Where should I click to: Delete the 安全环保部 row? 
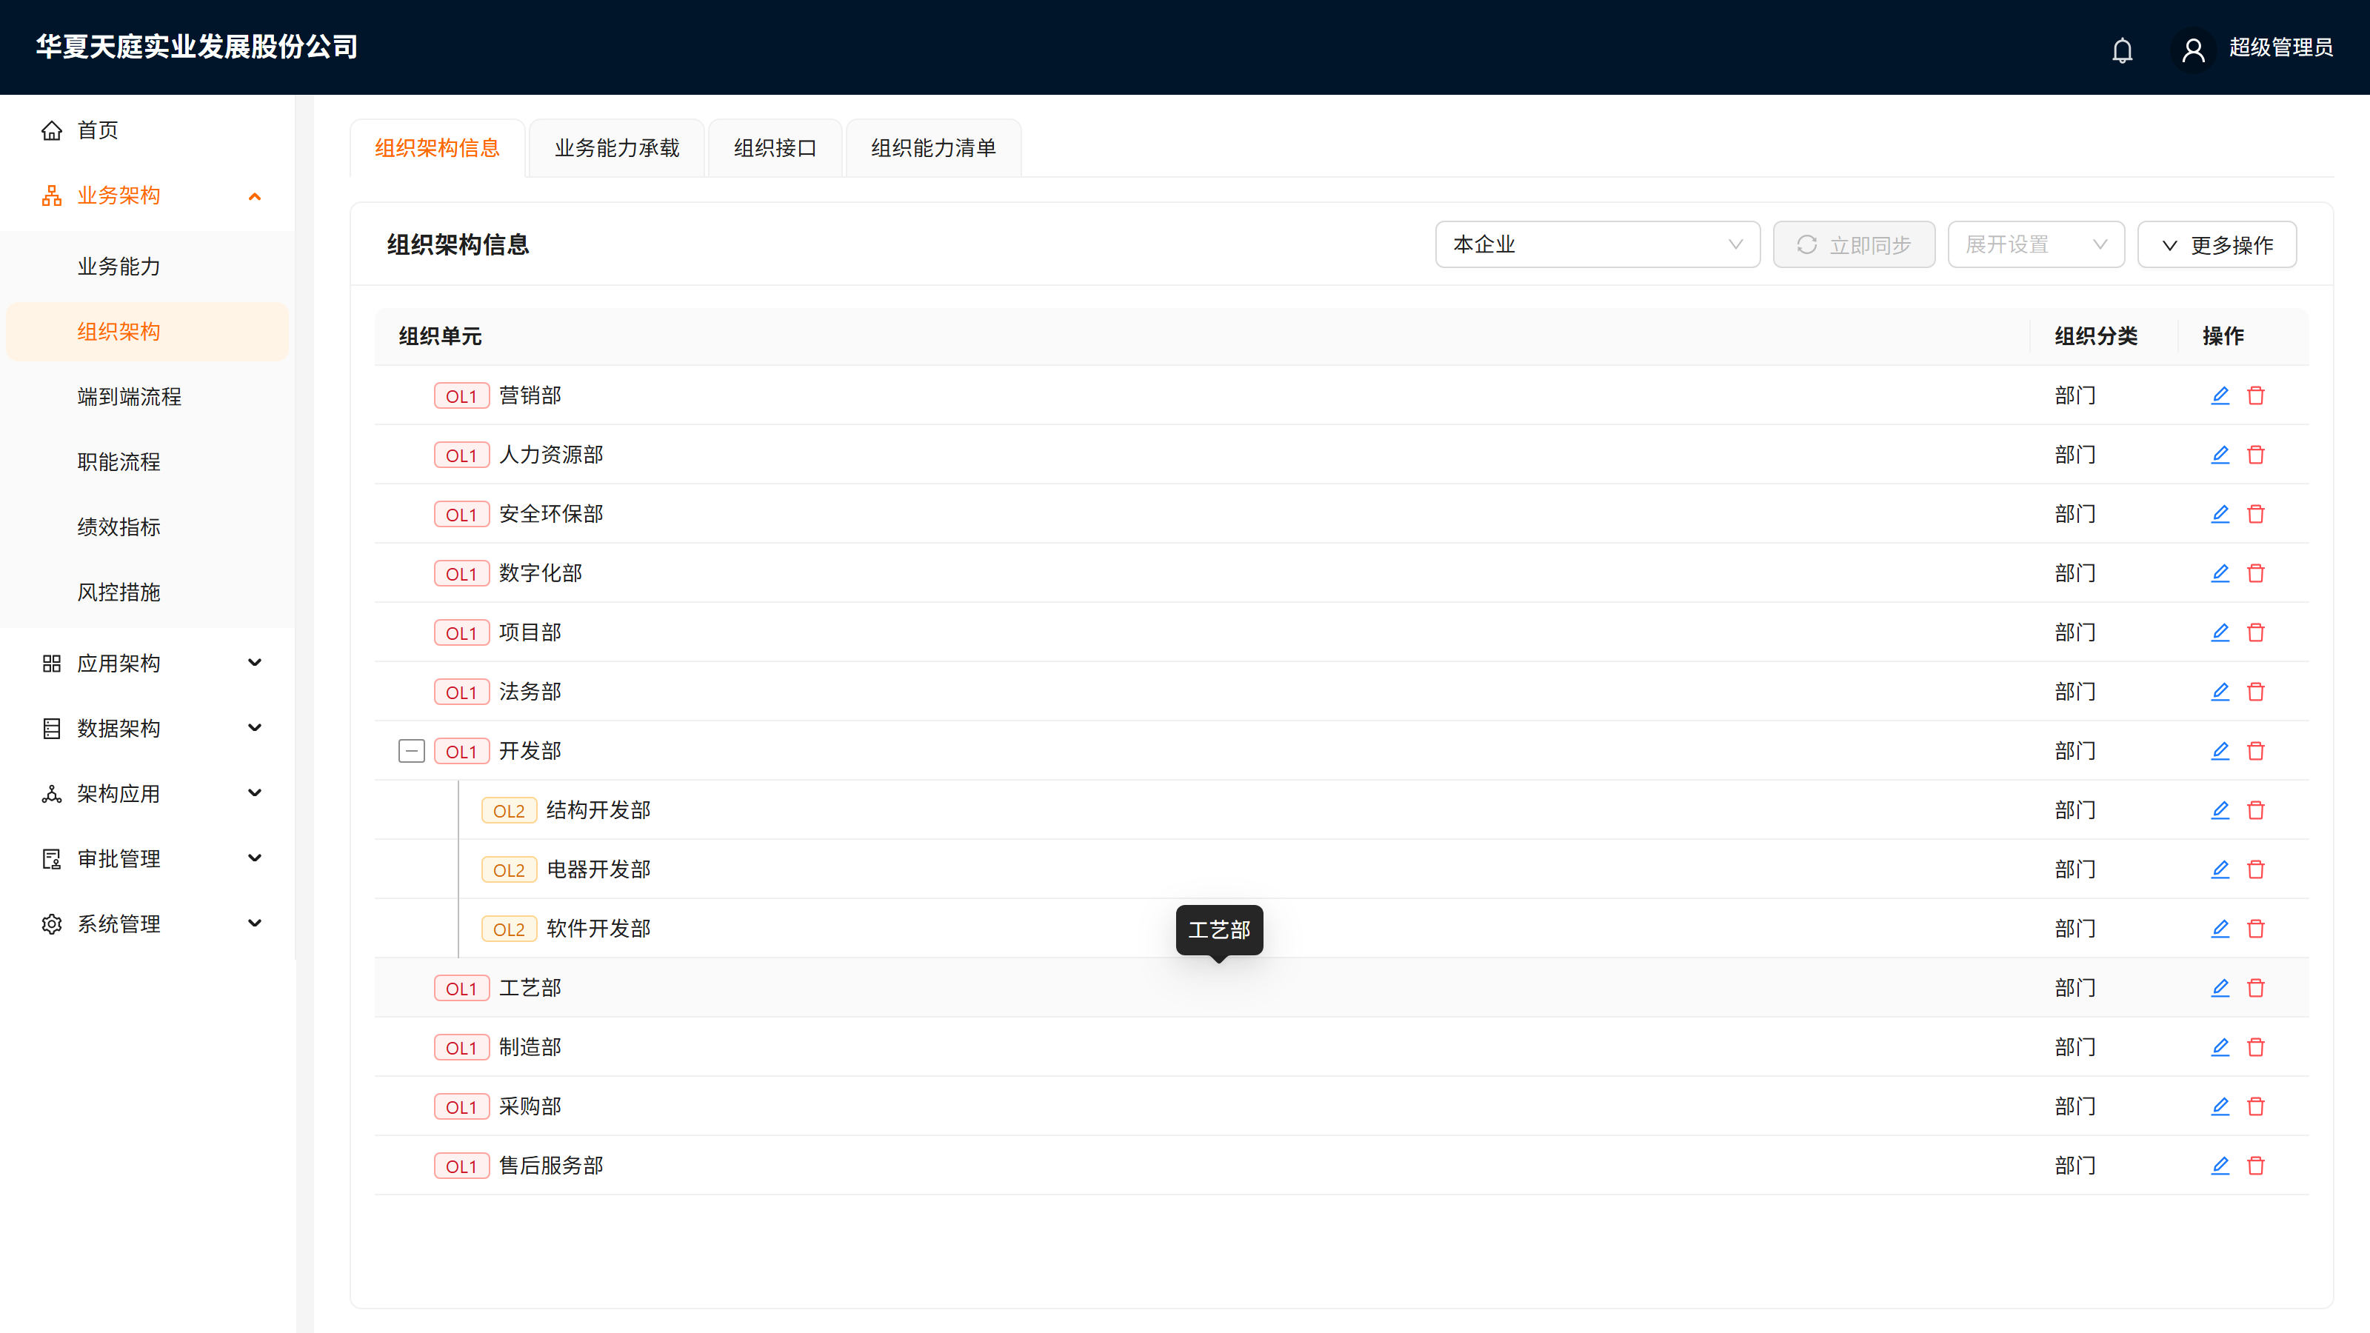pos(2256,514)
